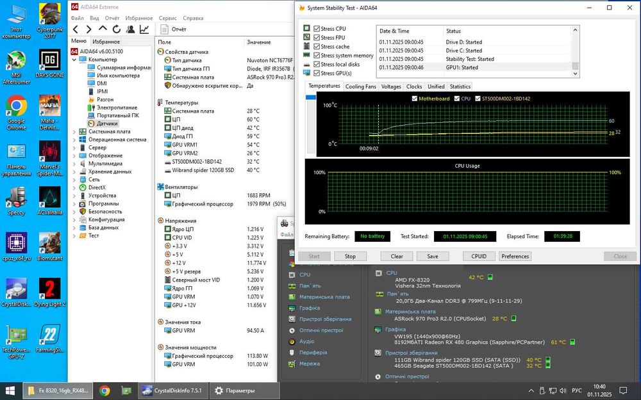Open Cyberpunk 2077 desktop icon
Screen dimensions: 641x400
[50, 21]
